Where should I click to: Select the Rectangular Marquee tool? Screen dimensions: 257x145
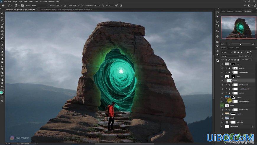2,17
